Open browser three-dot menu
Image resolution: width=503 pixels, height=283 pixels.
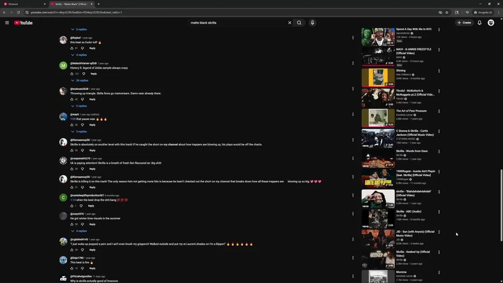click(x=499, y=12)
